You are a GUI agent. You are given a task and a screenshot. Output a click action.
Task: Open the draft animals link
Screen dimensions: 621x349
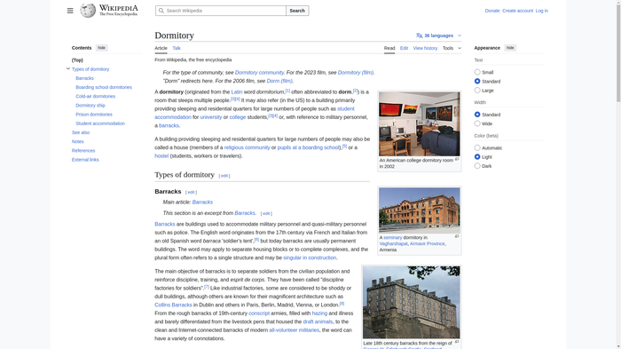pos(318,321)
